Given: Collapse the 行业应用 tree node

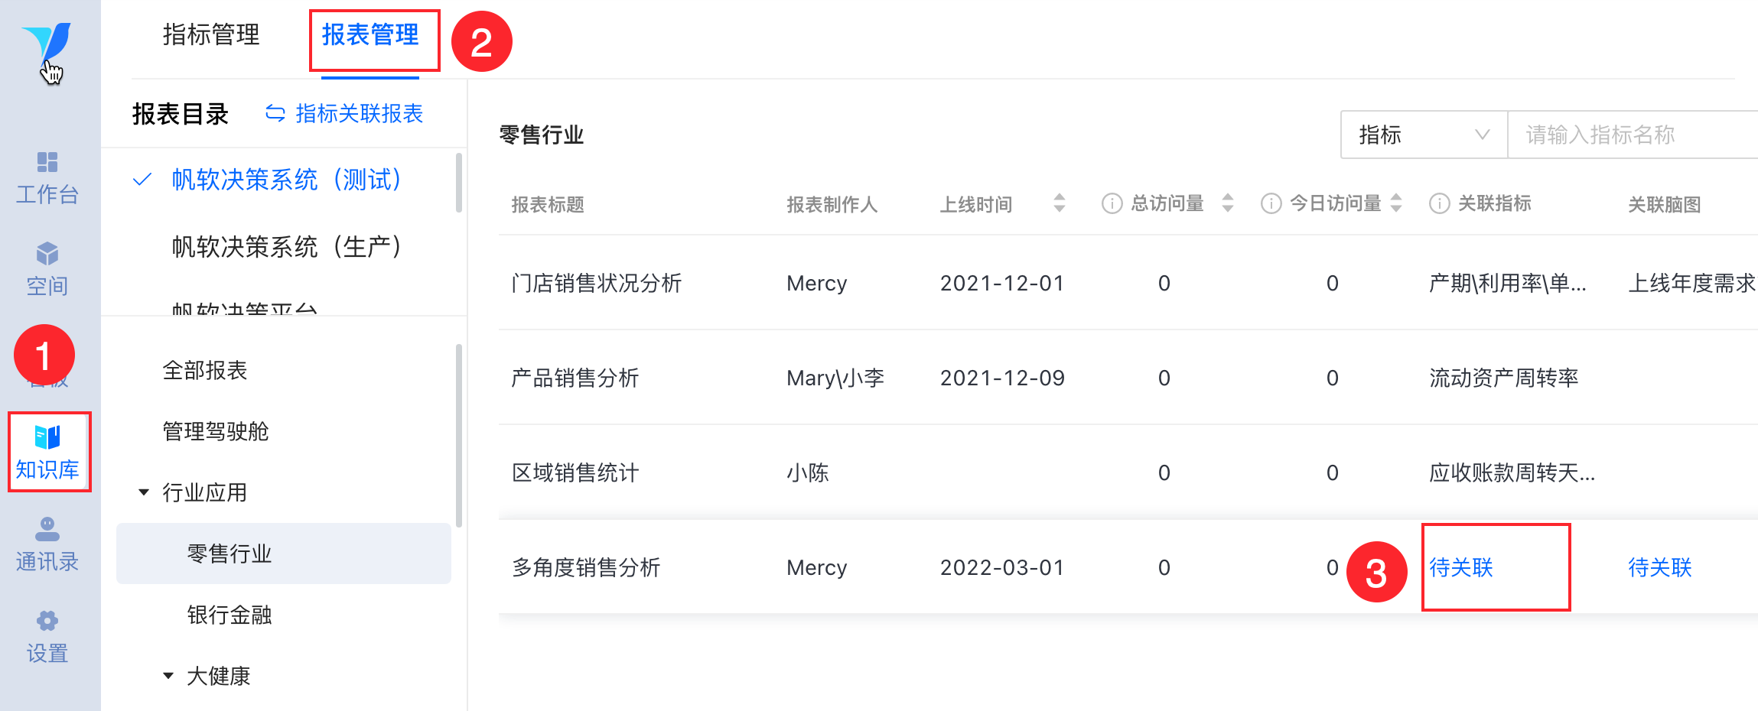Looking at the screenshot, I should [x=144, y=492].
